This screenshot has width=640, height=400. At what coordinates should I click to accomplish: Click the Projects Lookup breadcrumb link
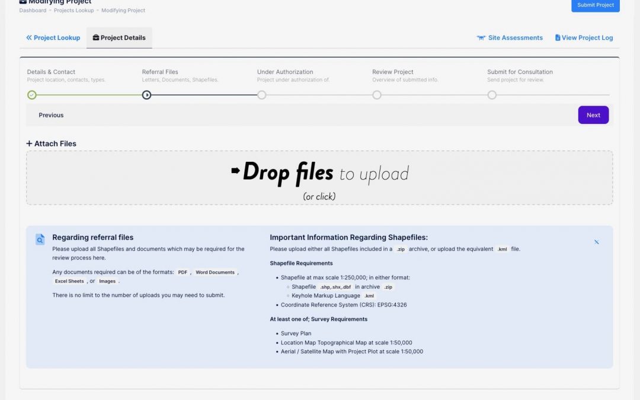tap(73, 11)
